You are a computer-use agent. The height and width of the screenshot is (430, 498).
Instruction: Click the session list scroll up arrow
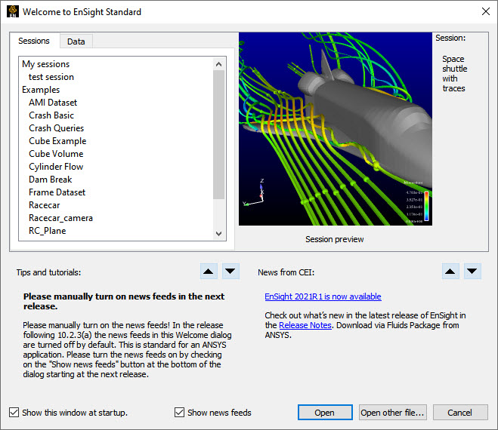[x=218, y=64]
